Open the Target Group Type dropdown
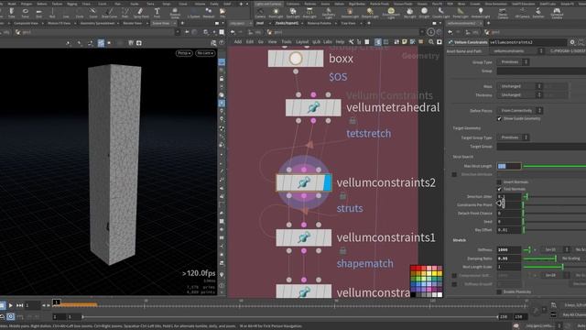The height and width of the screenshot is (330, 586). point(513,137)
